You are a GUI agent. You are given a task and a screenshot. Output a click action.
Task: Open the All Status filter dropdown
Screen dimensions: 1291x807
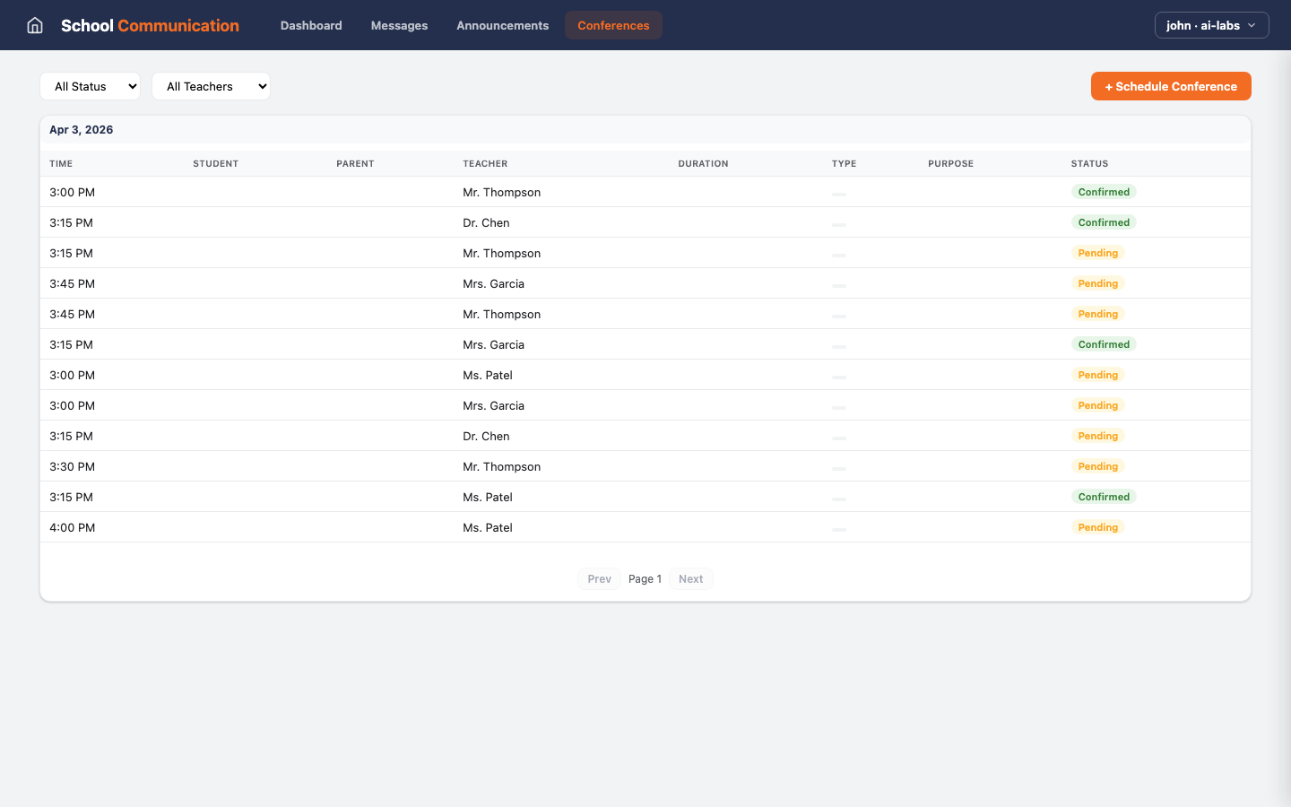coord(90,86)
